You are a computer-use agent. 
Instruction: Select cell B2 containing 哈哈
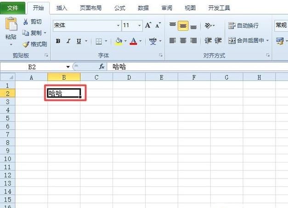point(64,93)
